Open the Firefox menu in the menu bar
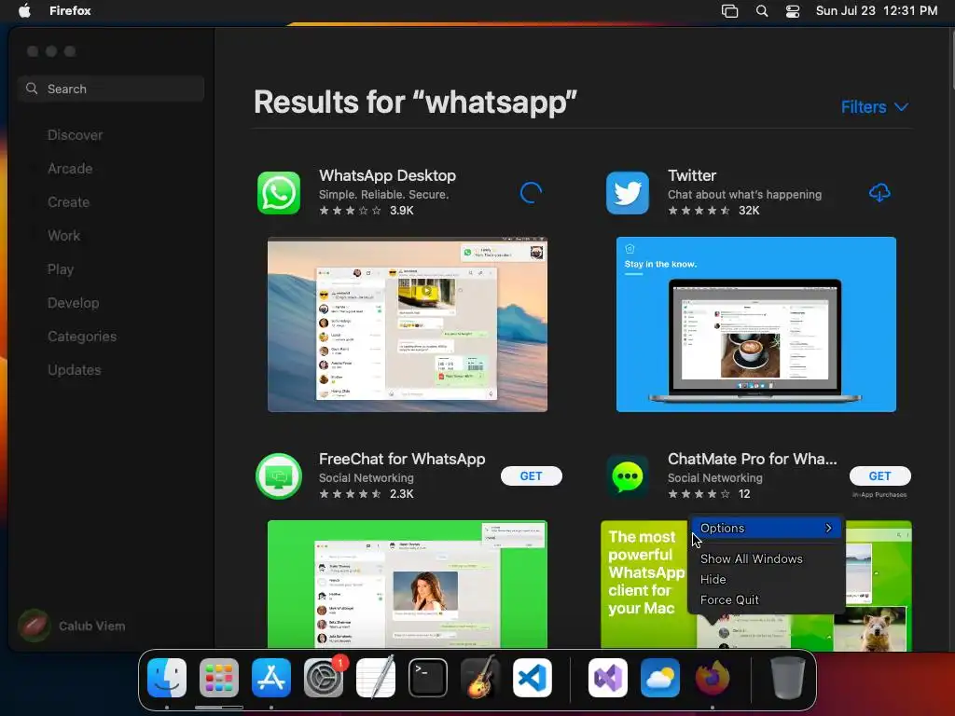This screenshot has width=955, height=716. click(70, 10)
